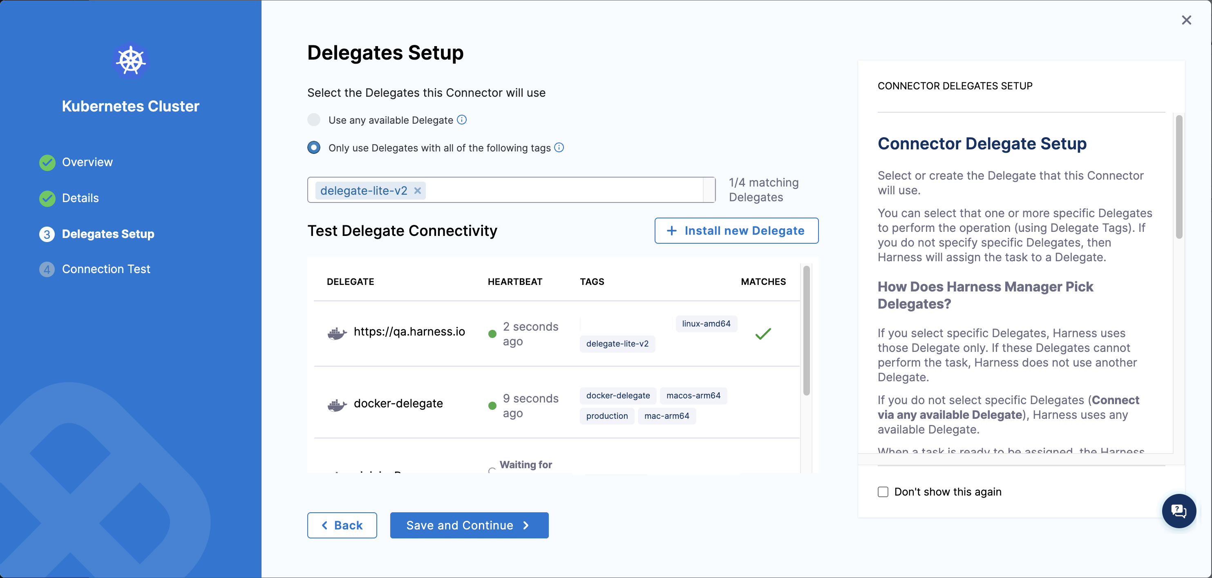Screen dimensions: 1212x578
Task: Click the delegates table vertical scrollbar
Action: (x=806, y=331)
